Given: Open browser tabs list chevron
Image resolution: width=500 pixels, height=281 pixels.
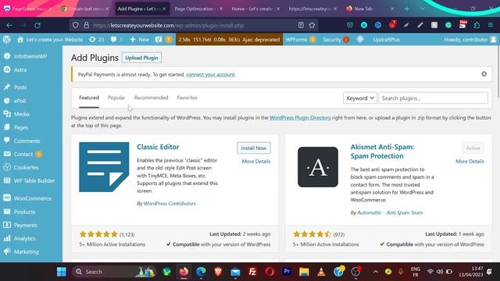Looking at the screenshot, I should 422,9.
